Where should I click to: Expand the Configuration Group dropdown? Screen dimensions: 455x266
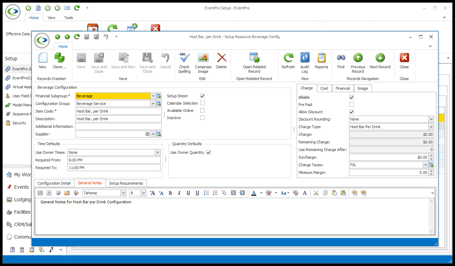[153, 104]
